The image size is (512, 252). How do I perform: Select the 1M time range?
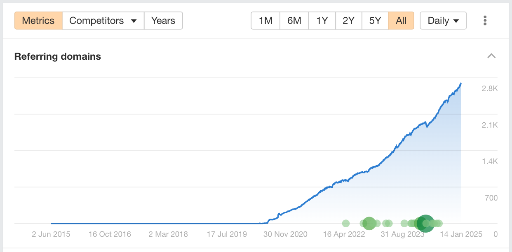[x=265, y=21]
